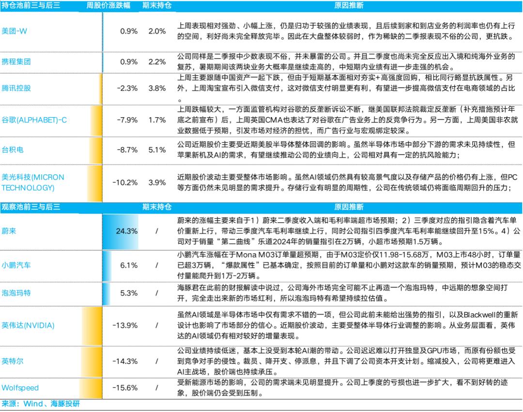Click the 英特尔 stock name

tap(12, 361)
